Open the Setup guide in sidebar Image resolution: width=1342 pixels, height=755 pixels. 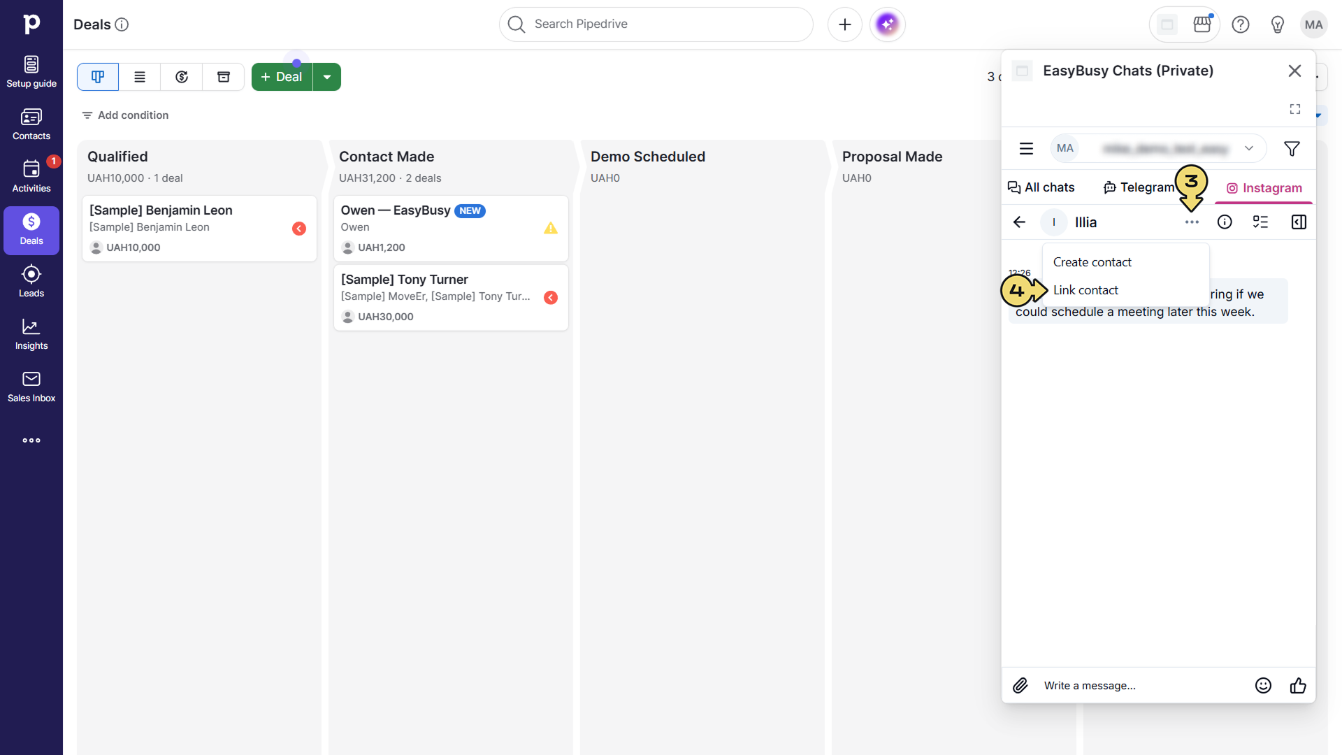coord(31,73)
